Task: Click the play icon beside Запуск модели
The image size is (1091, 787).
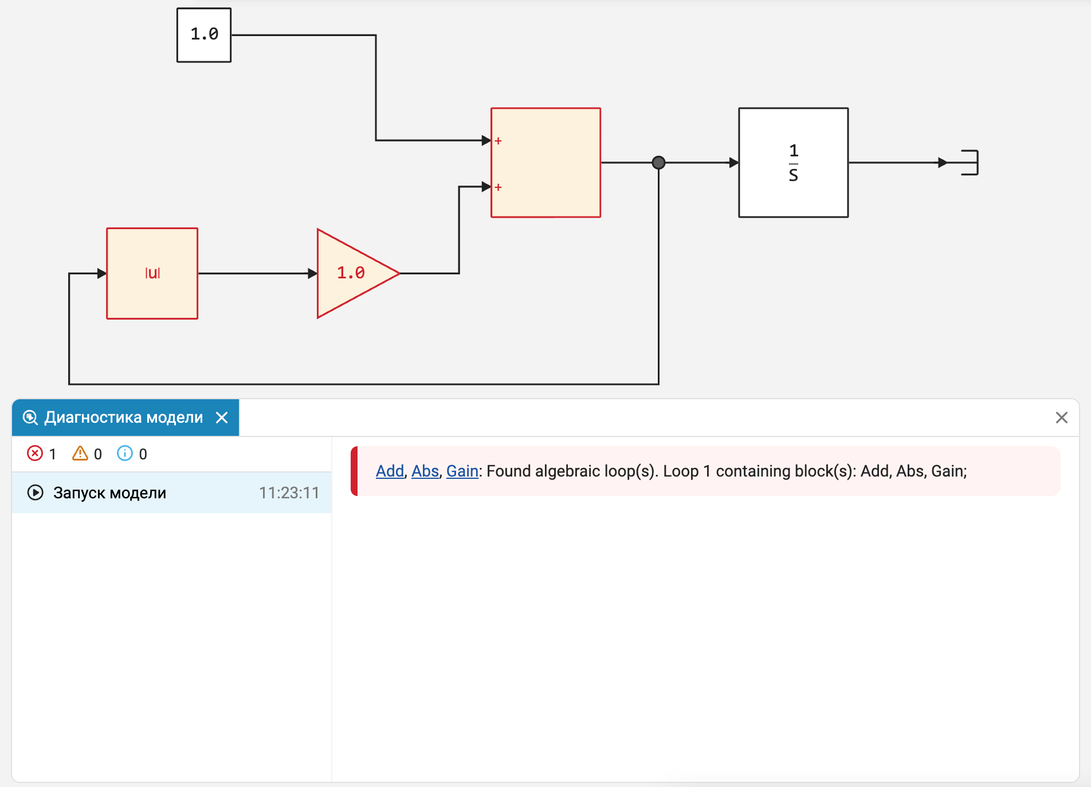Action: click(x=36, y=493)
